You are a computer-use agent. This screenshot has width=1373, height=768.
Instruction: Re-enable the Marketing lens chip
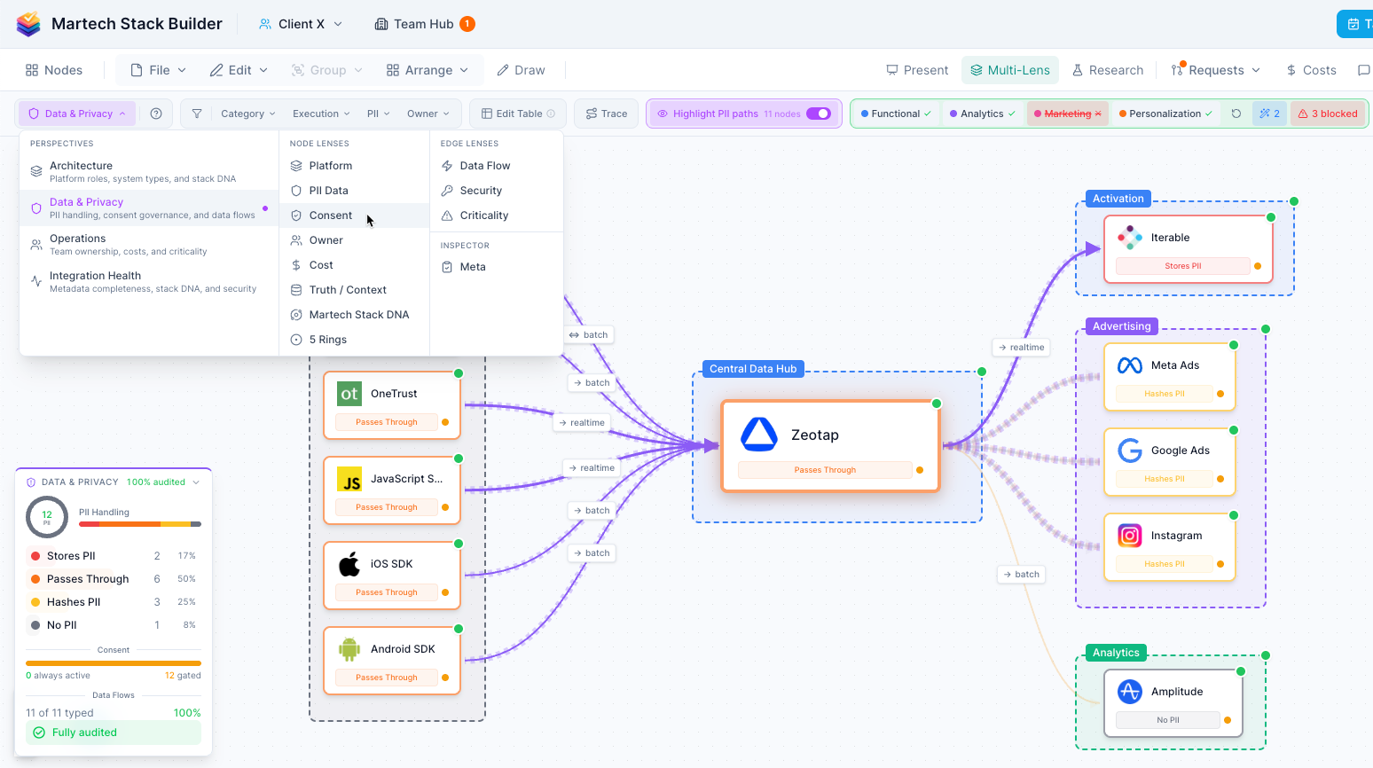click(x=1068, y=114)
